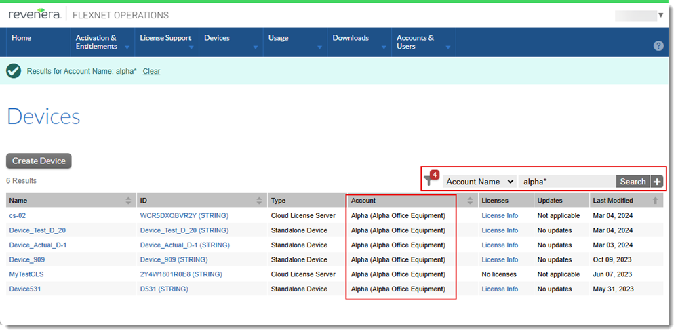Click the plus icon beside Search

coord(656,182)
